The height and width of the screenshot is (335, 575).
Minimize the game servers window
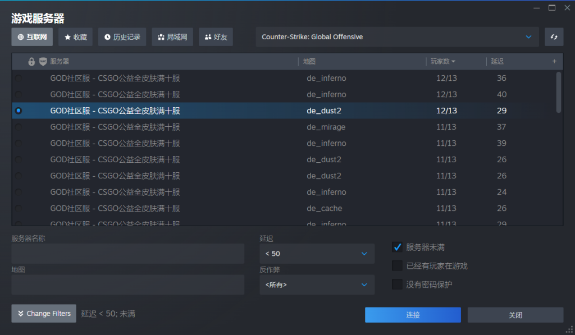coord(536,7)
